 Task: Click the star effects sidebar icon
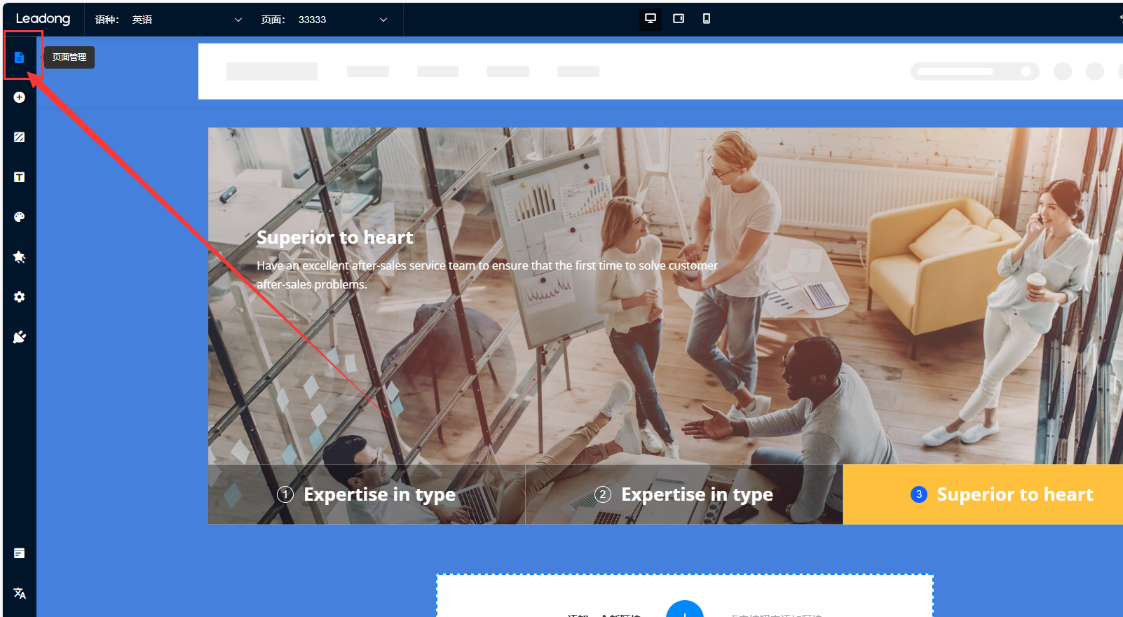(20, 257)
